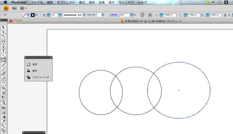
Task: Select the Symbol Sprayer tool
Action: click(x=3, y=103)
